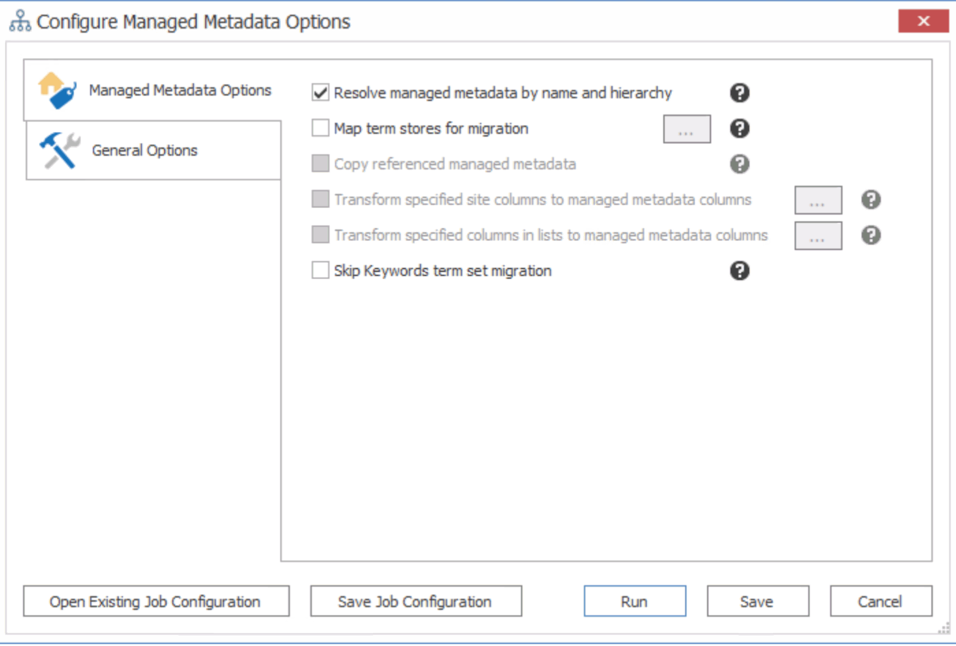
Task: Open Existing Job Configuration
Action: (x=156, y=601)
